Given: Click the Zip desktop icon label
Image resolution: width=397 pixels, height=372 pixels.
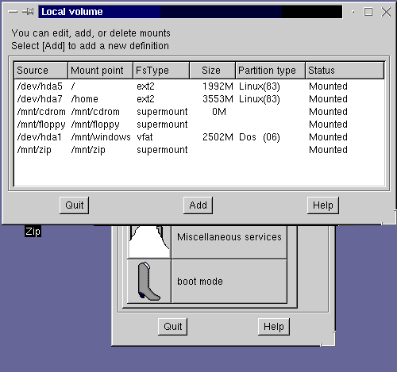Looking at the screenshot, I should pyautogui.click(x=33, y=232).
